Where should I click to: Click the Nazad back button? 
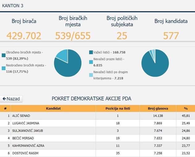click(11, 99)
